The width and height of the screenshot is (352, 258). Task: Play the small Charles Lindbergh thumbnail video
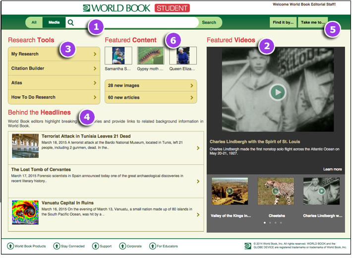(x=321, y=191)
